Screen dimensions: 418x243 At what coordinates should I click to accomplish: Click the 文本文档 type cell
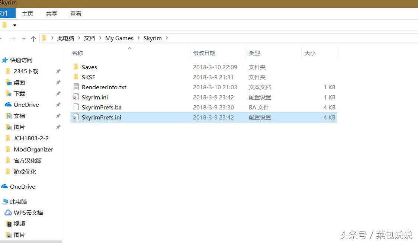click(260, 87)
